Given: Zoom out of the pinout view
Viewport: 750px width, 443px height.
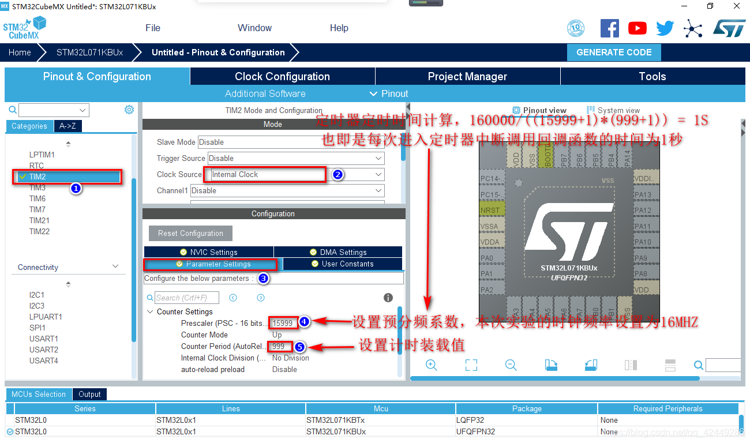Looking at the screenshot, I should 511,365.
